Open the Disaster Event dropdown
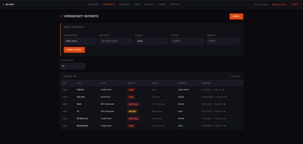Viewport: 303px width, 144px height. tap(80, 41)
